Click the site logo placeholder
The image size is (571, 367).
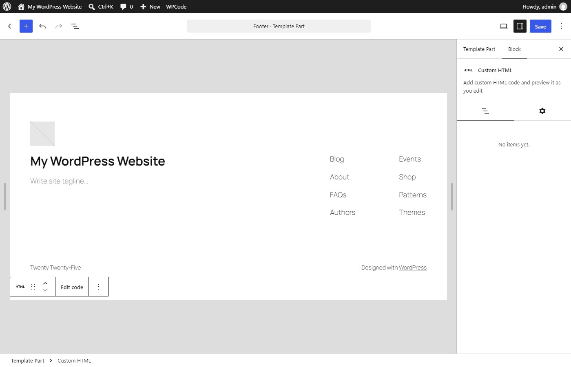[x=42, y=134]
